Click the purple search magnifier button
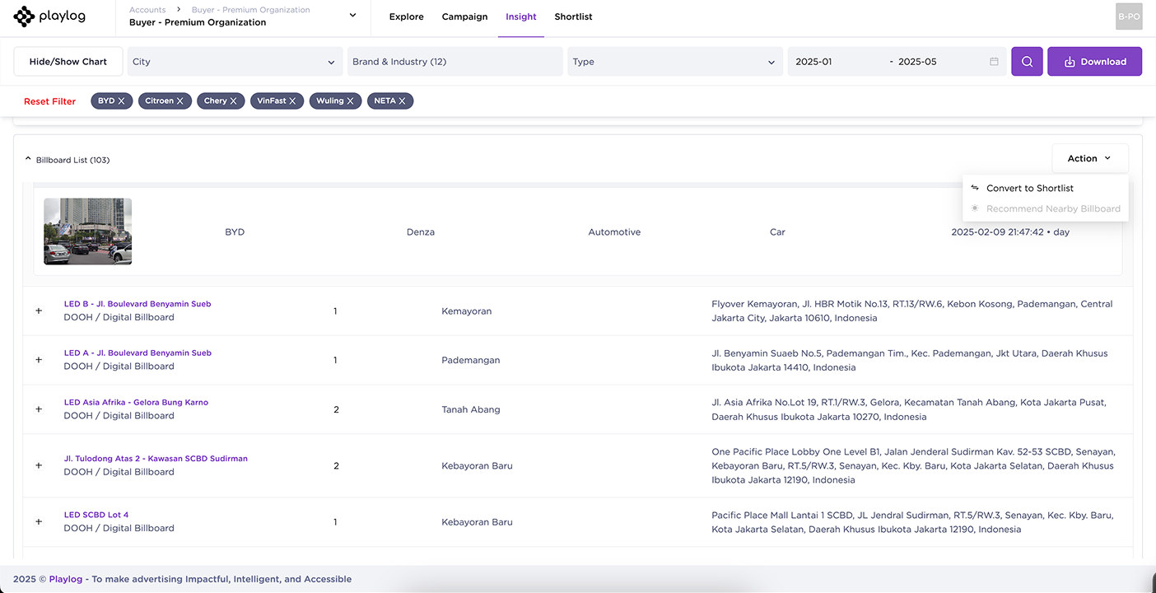This screenshot has width=1156, height=593. pyautogui.click(x=1027, y=62)
